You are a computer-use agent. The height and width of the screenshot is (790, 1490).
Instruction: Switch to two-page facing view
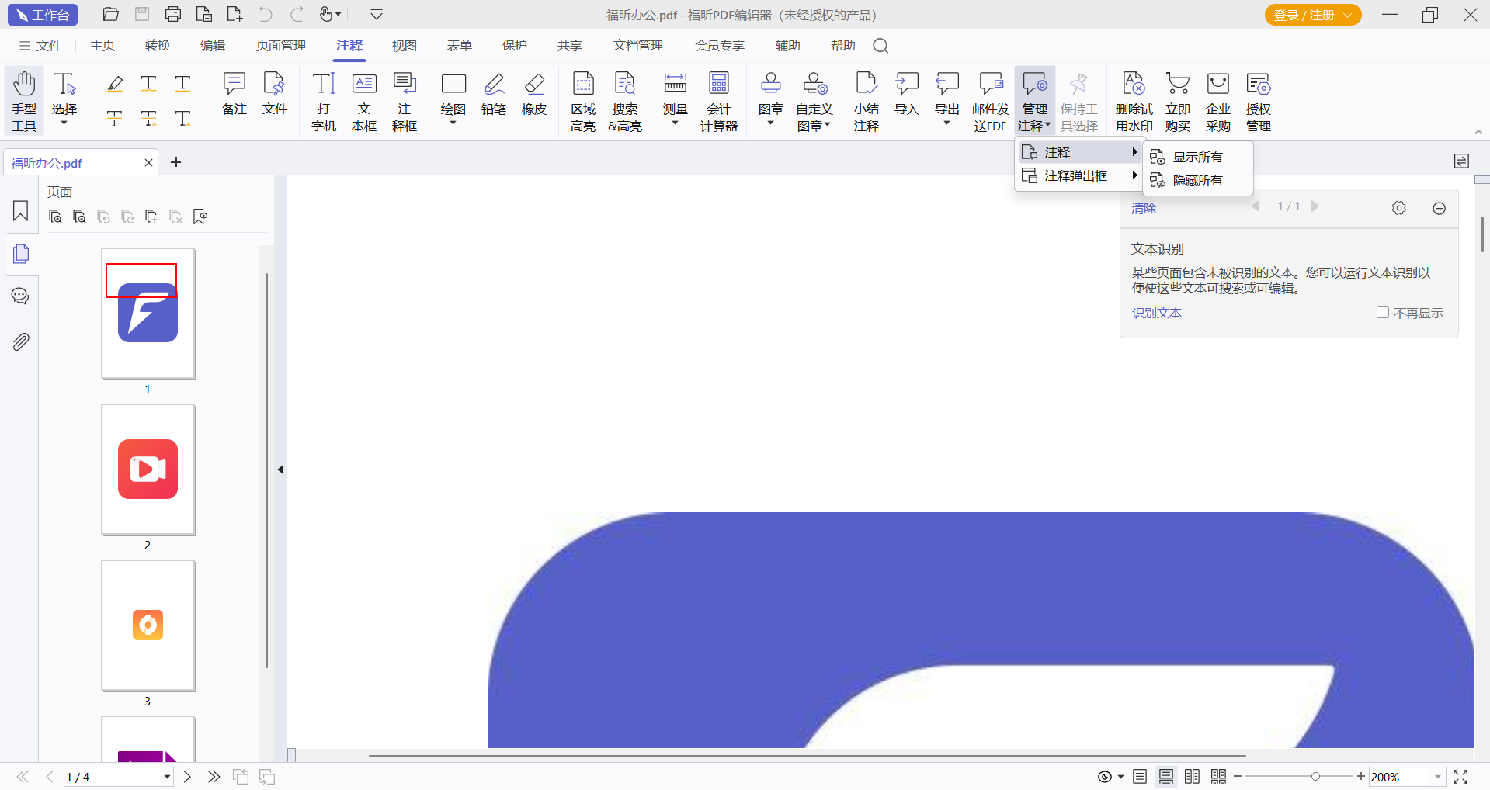(1193, 777)
